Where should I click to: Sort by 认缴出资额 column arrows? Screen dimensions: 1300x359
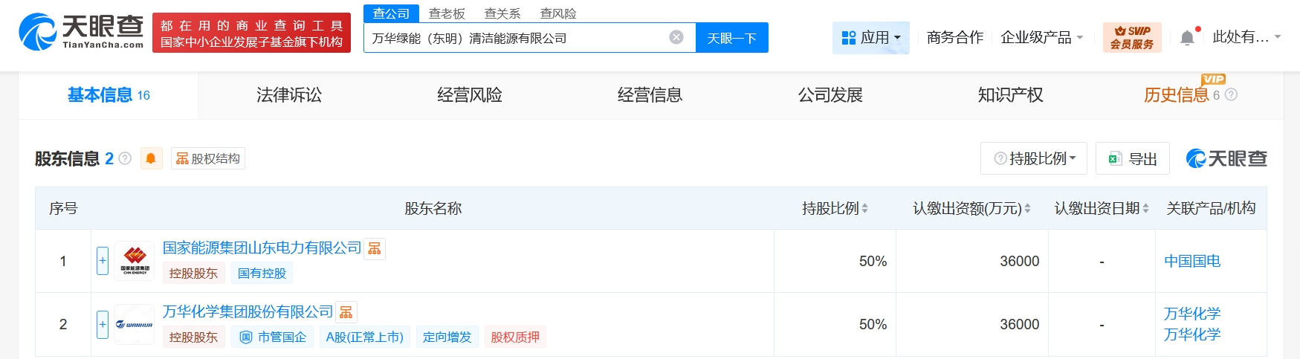tap(1027, 209)
